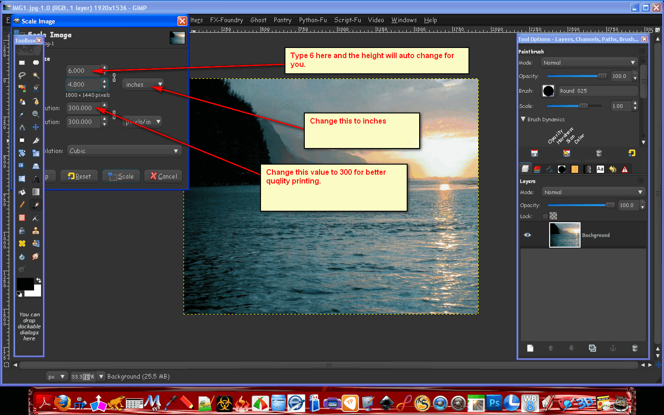Launch Photoshop from the dock
Image resolution: width=664 pixels, height=415 pixels.
(494, 403)
